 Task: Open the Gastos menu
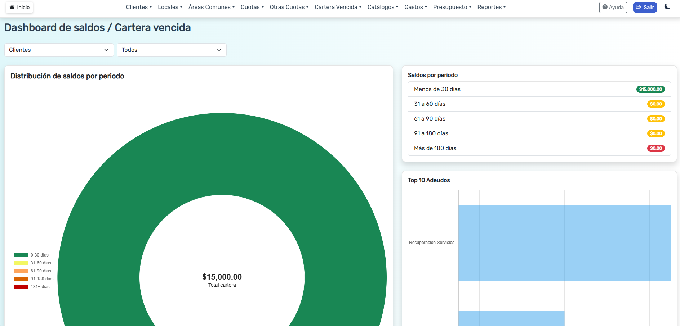[415, 7]
